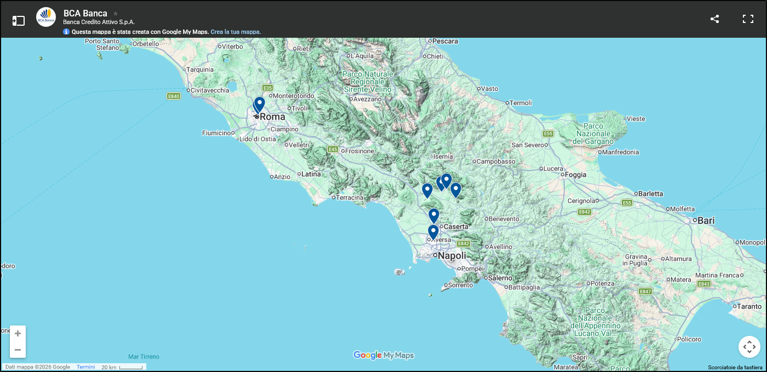Image resolution: width=767 pixels, height=372 pixels.
Task: Click the BCA Banca logo avatar
Action: pos(45,16)
